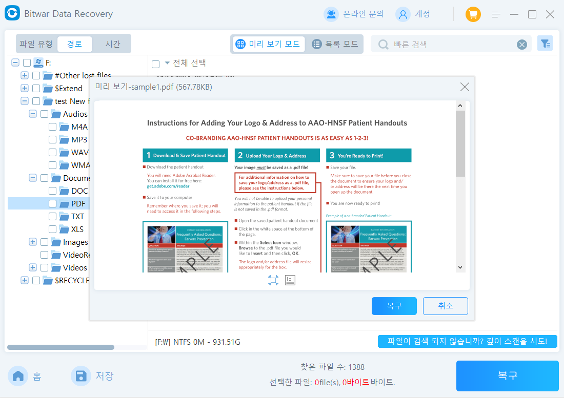Click the Bitwar Data Recovery logo icon
The width and height of the screenshot is (564, 398).
[12, 13]
